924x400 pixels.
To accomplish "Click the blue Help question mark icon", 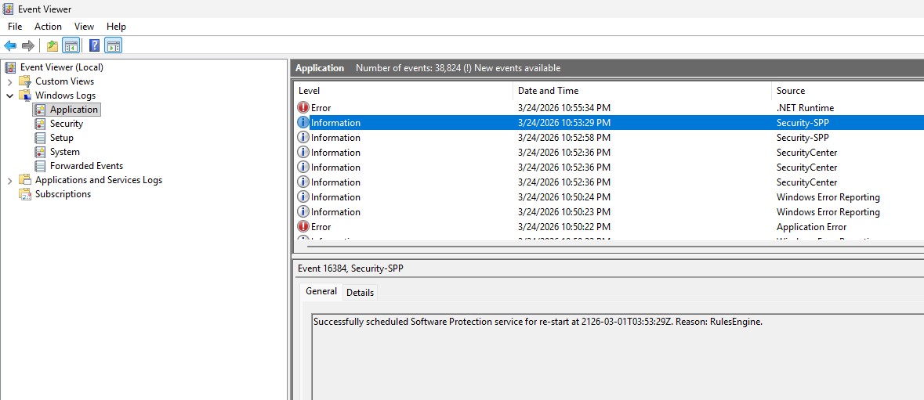I will 94,45.
